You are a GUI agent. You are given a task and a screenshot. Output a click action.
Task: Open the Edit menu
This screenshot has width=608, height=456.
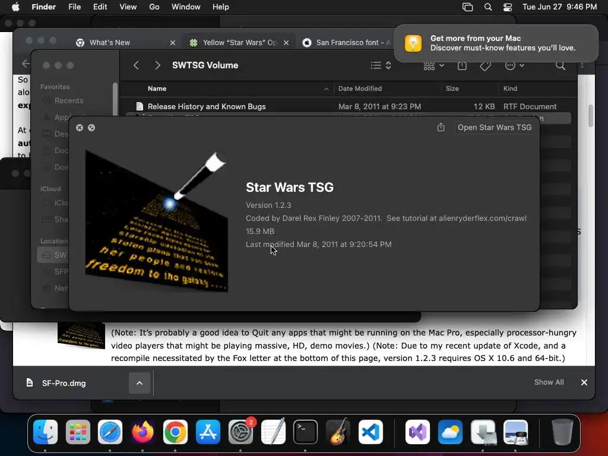100,7
